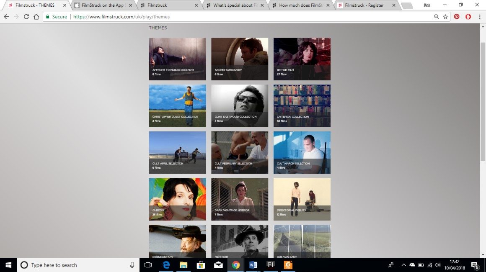
Task: Select the Clint Eastwood Collection thumbnail
Action: [x=240, y=106]
